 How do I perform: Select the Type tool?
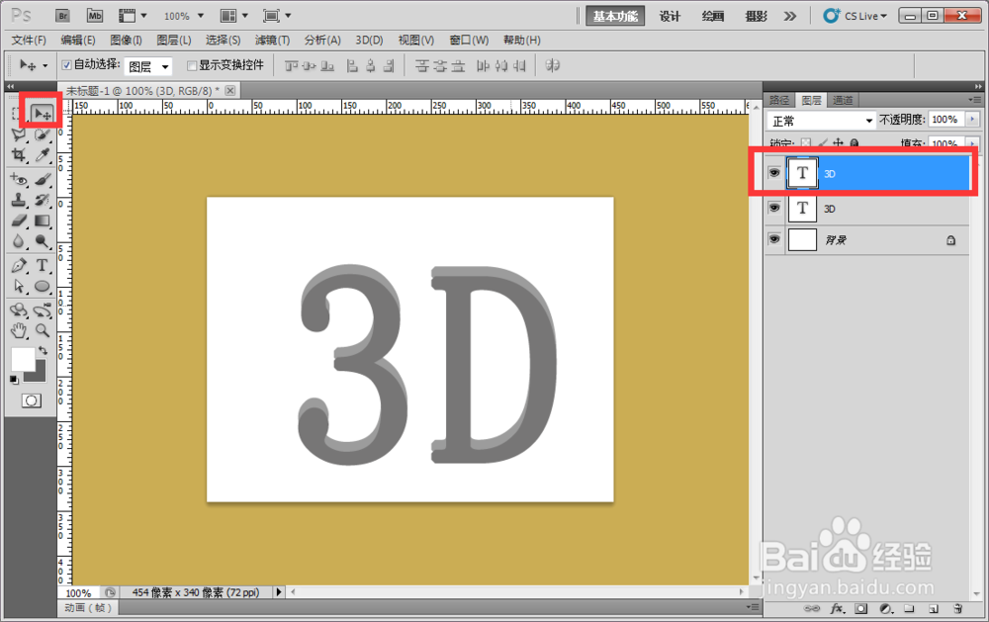(42, 266)
